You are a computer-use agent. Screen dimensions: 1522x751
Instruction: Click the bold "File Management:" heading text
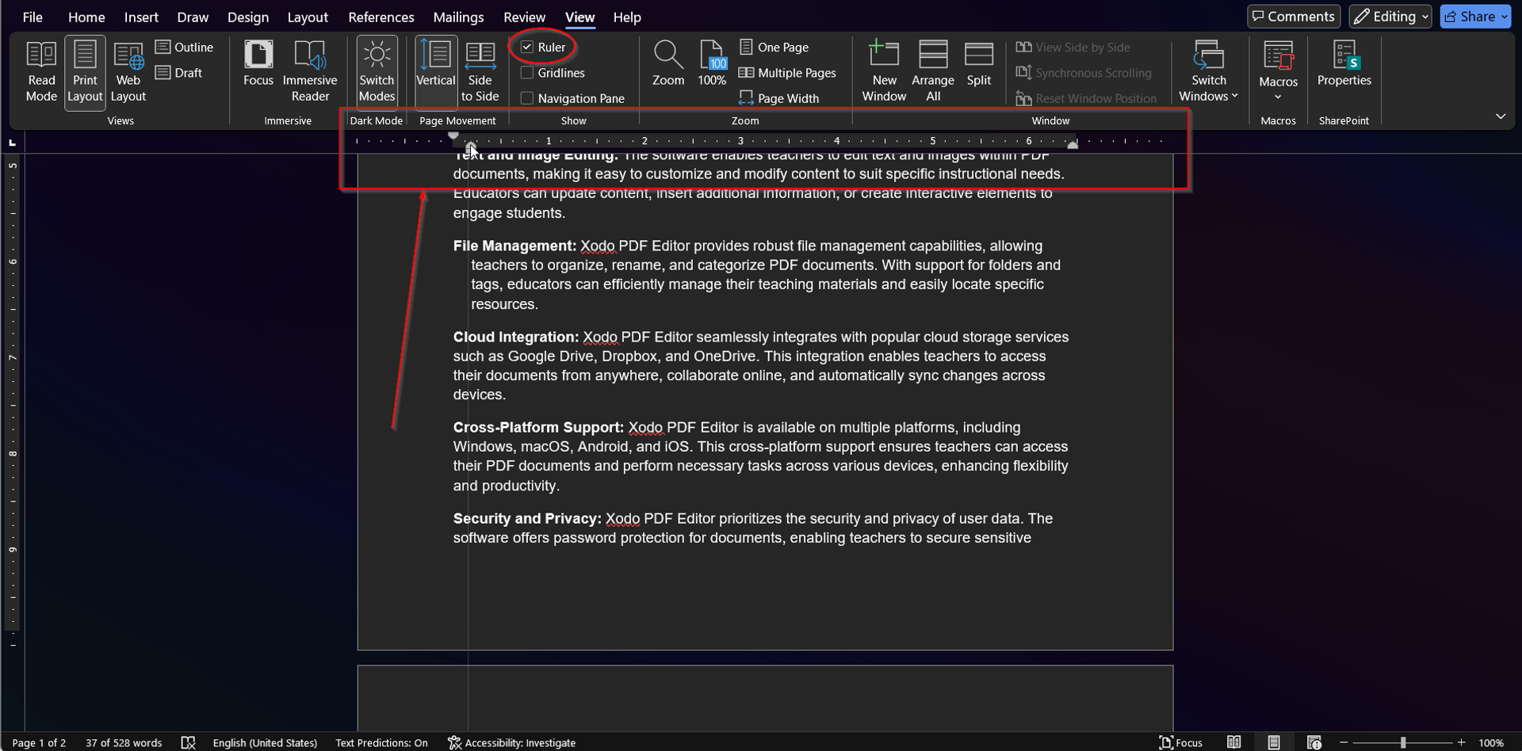click(x=514, y=246)
